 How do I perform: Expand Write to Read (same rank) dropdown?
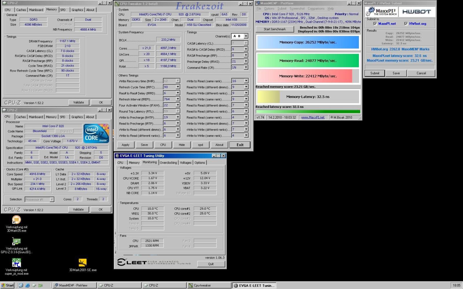[246, 81]
